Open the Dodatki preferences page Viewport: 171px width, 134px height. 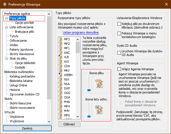click(x=20, y=67)
